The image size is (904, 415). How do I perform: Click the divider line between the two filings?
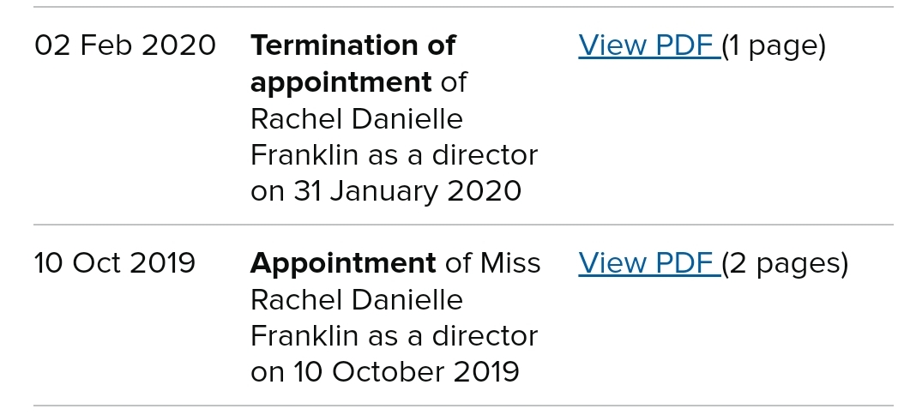point(463,224)
